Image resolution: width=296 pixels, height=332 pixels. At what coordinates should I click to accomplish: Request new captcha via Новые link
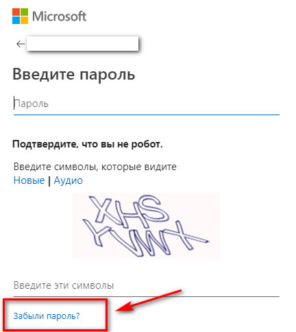(x=29, y=180)
